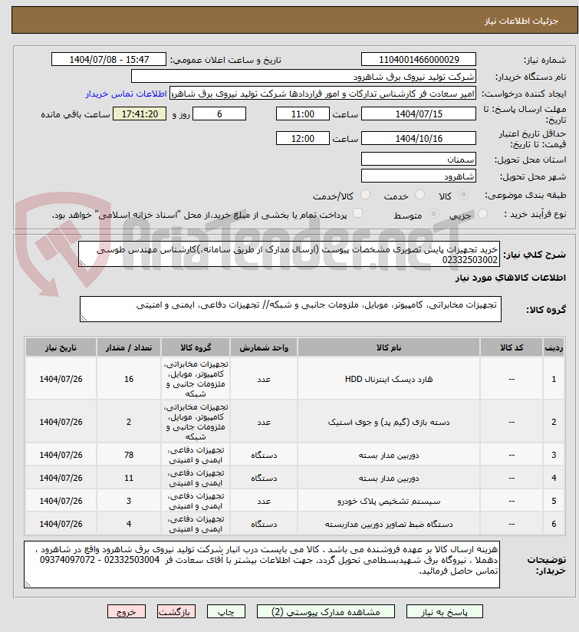Click the گروه کالا column header
This screenshot has width=579, height=632.
point(196,347)
